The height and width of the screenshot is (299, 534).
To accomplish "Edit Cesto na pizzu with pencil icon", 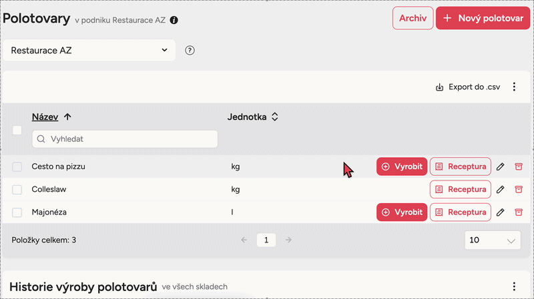I will click(500, 166).
